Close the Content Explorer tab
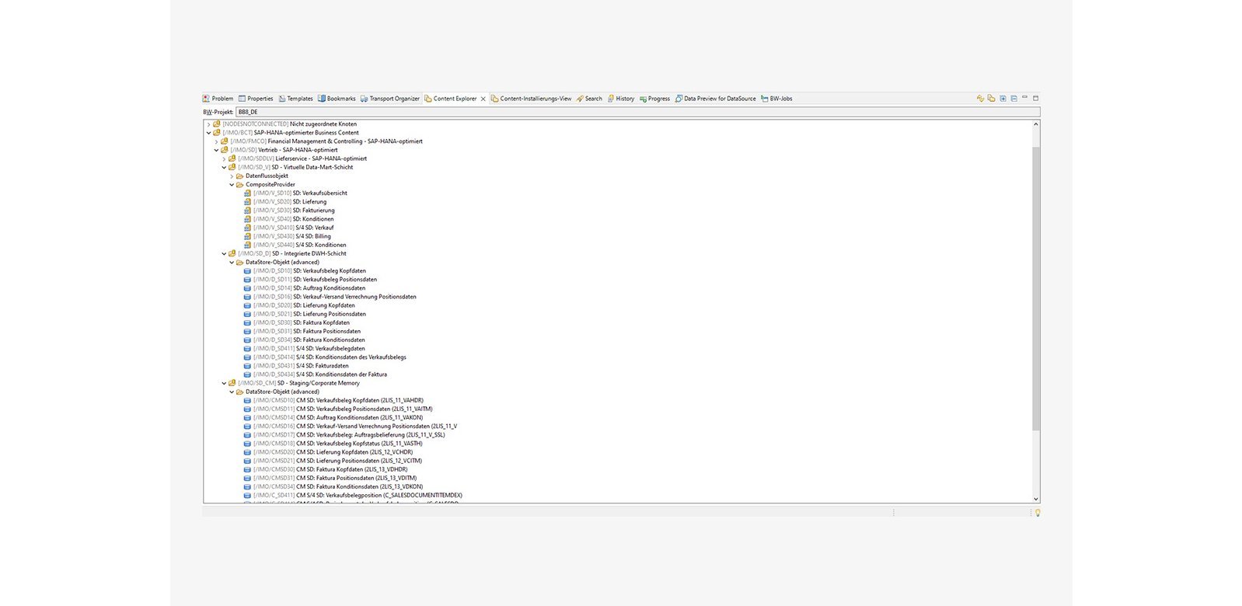 pyautogui.click(x=483, y=99)
